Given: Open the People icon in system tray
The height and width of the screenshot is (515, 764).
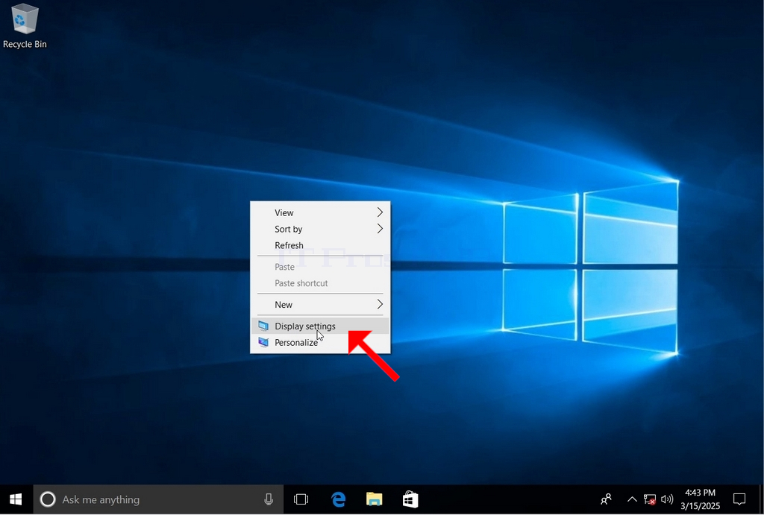Looking at the screenshot, I should coord(606,499).
